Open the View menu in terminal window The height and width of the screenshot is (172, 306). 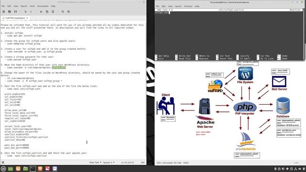(x=170, y=6)
